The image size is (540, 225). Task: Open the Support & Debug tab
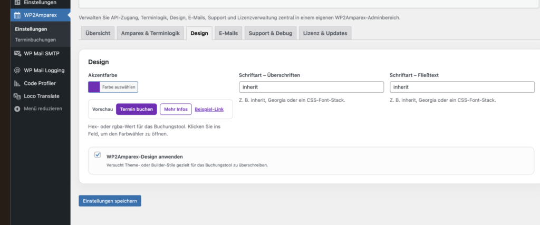(271, 33)
